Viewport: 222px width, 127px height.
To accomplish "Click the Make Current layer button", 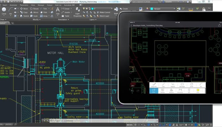I will click(x=104, y=12).
